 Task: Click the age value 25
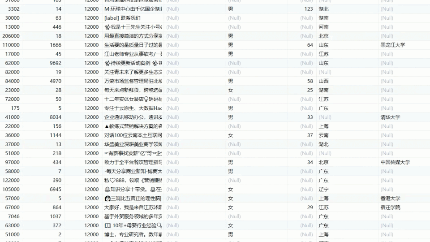[x=310, y=90]
